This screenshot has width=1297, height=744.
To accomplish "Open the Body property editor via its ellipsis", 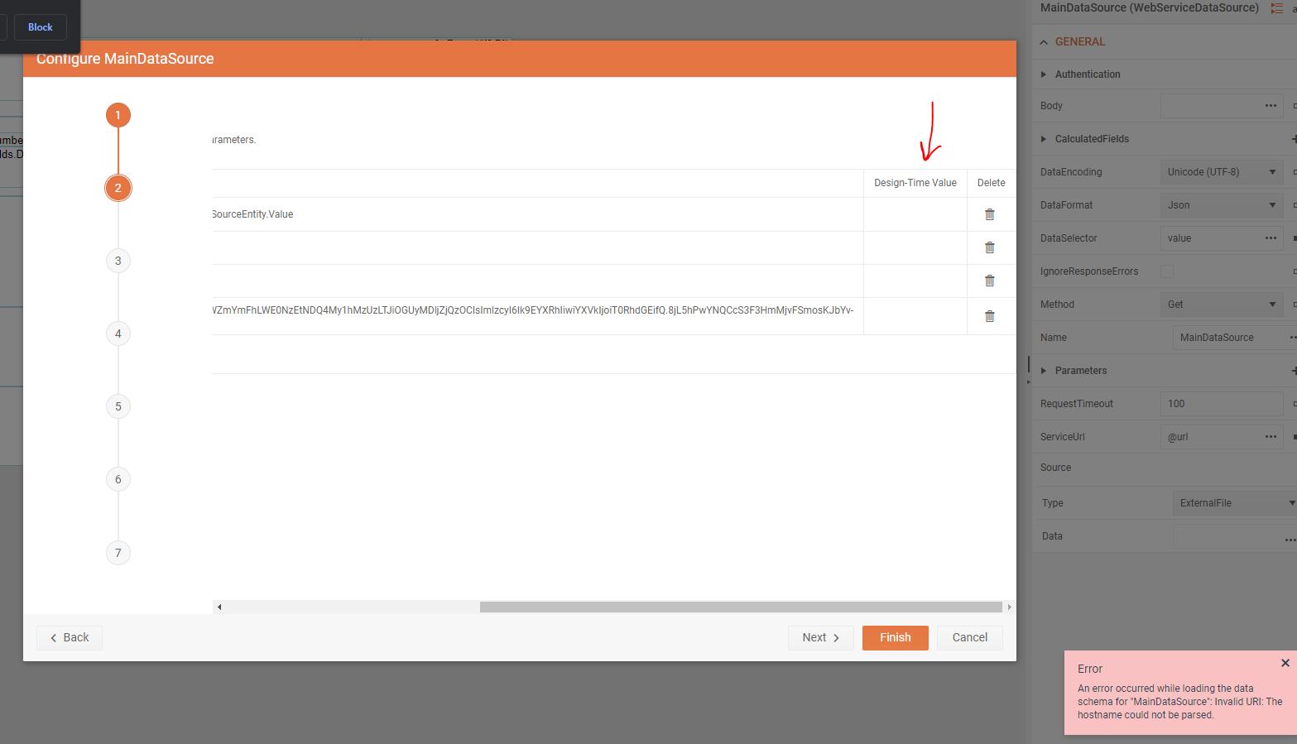I will 1271,105.
